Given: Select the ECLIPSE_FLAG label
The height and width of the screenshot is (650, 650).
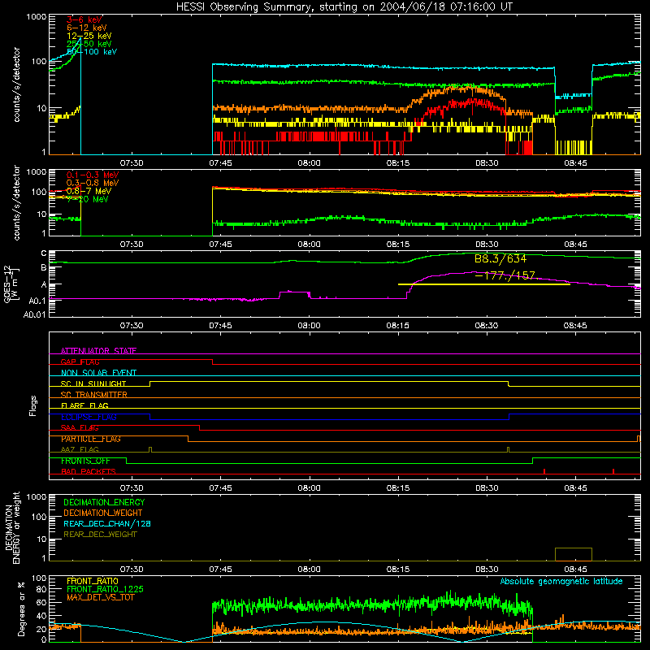Looking at the screenshot, I should coord(89,418).
